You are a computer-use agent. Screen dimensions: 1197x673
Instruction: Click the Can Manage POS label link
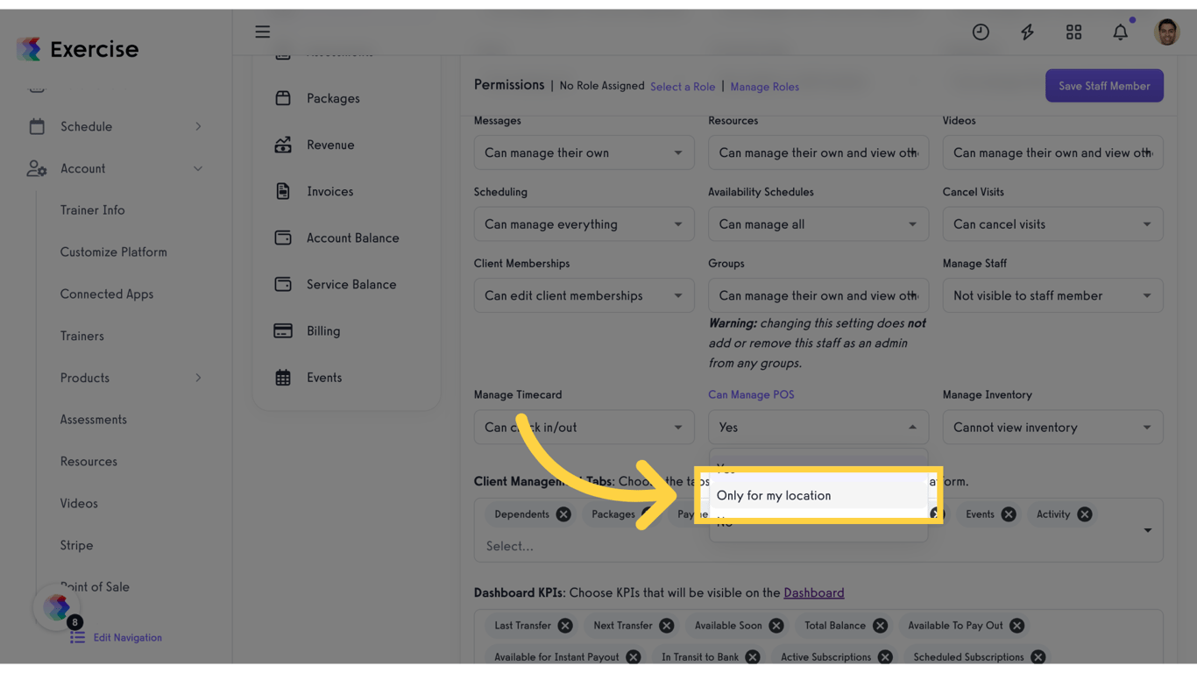coord(751,395)
